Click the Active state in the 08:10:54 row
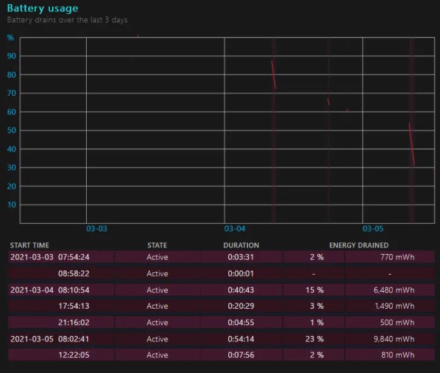Viewport: 440px width, 373px height. coord(157,290)
